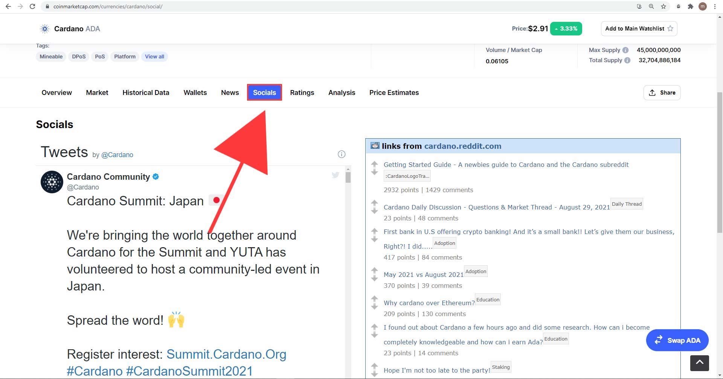Click the Mineable tag
Image resolution: width=723 pixels, height=379 pixels.
pyautogui.click(x=51, y=57)
